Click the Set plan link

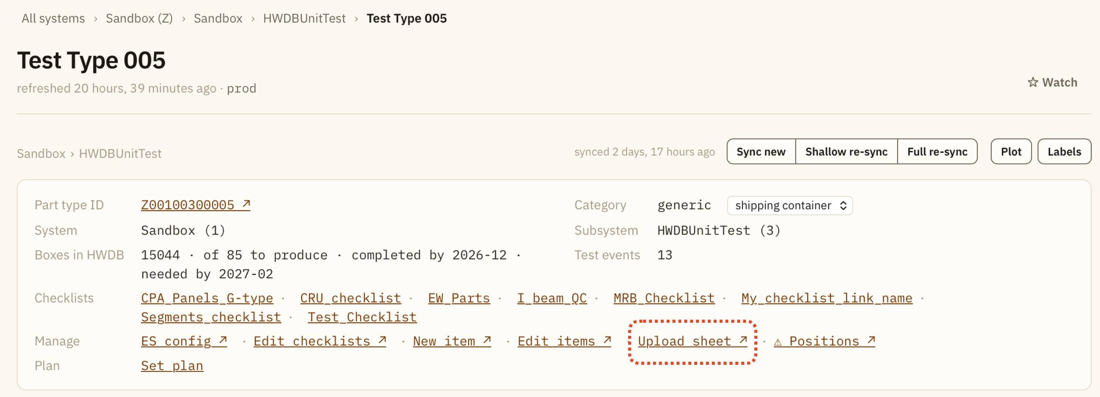pyautogui.click(x=172, y=366)
